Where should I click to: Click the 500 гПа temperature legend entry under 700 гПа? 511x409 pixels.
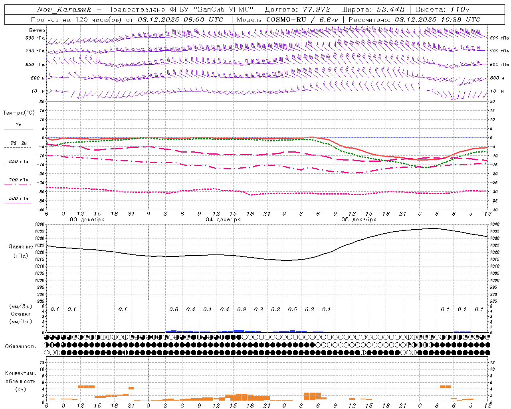pyautogui.click(x=19, y=199)
